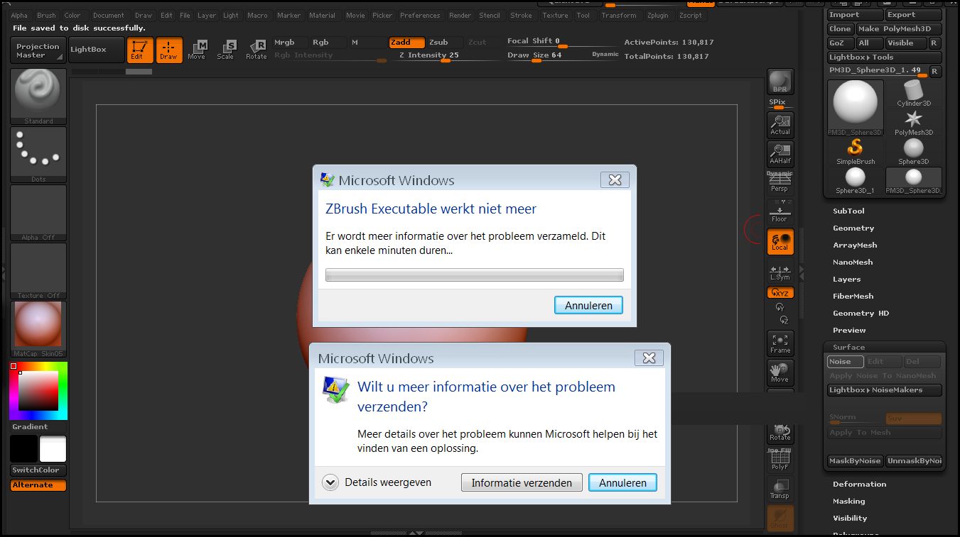Expand the Geometry section
Image resolution: width=960 pixels, height=537 pixels.
tap(853, 228)
